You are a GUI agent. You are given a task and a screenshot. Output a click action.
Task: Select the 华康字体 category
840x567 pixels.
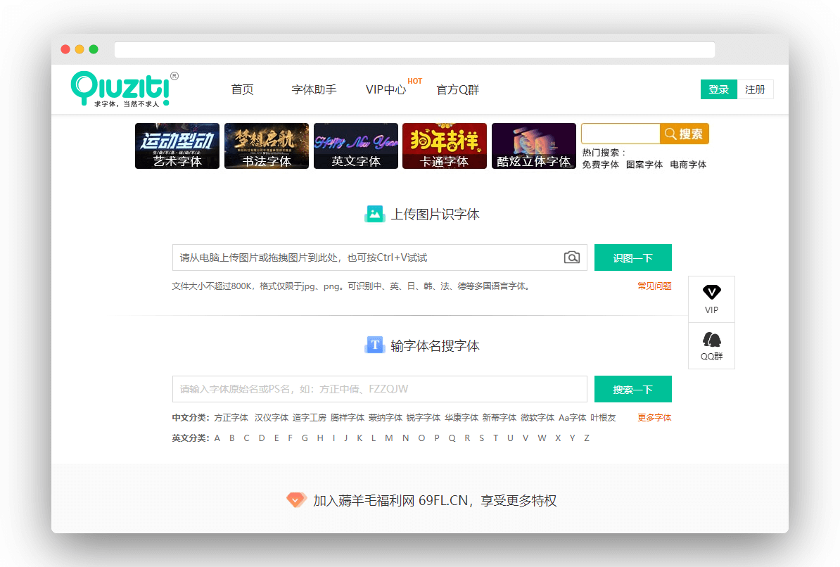(x=462, y=417)
